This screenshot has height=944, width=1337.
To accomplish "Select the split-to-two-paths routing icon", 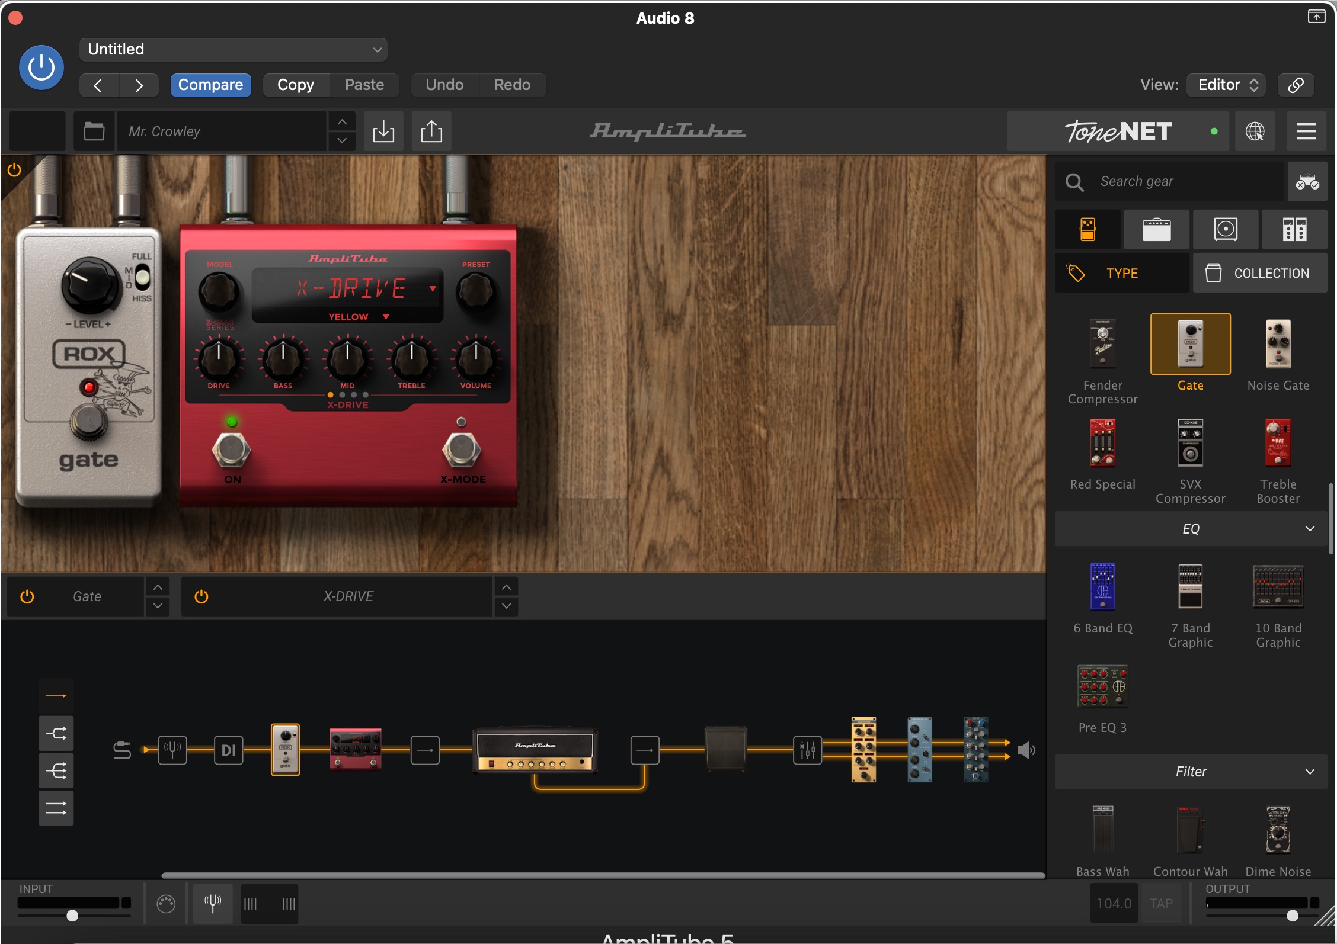I will point(56,734).
